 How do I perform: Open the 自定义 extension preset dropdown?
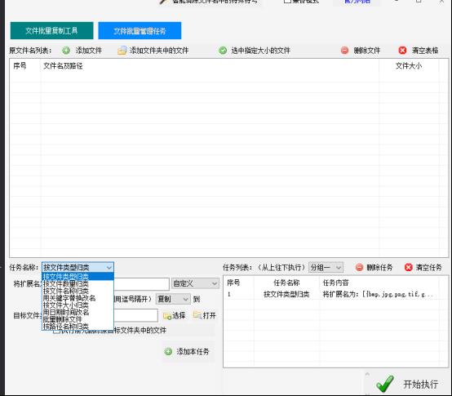pos(195,283)
